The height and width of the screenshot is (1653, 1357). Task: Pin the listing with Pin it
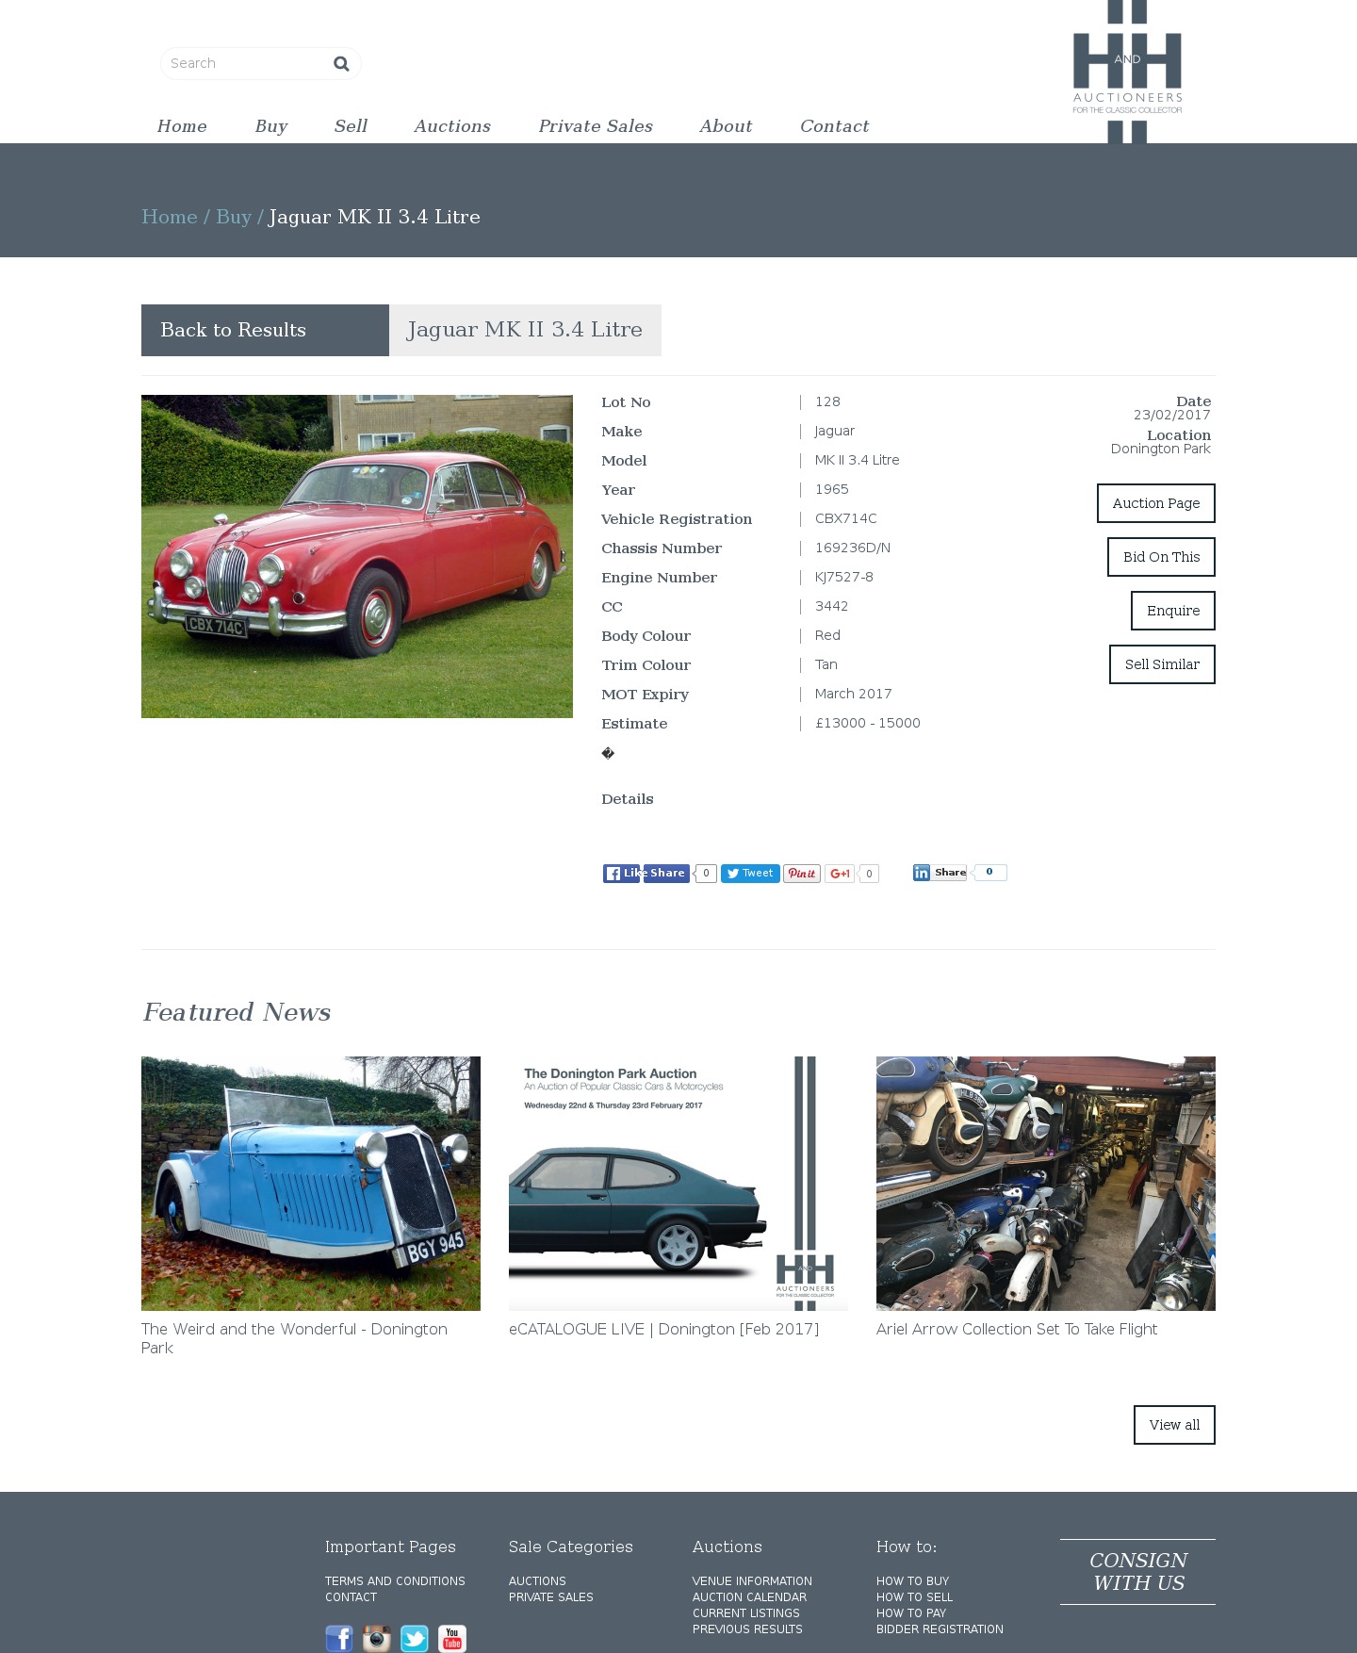pyautogui.click(x=802, y=874)
